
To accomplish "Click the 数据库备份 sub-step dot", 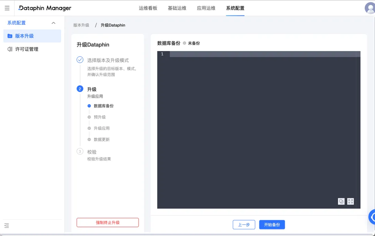I will (x=89, y=106).
